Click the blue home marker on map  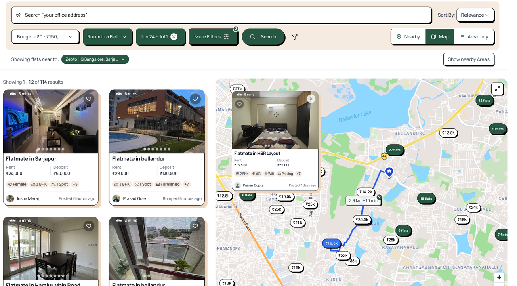coord(389,172)
